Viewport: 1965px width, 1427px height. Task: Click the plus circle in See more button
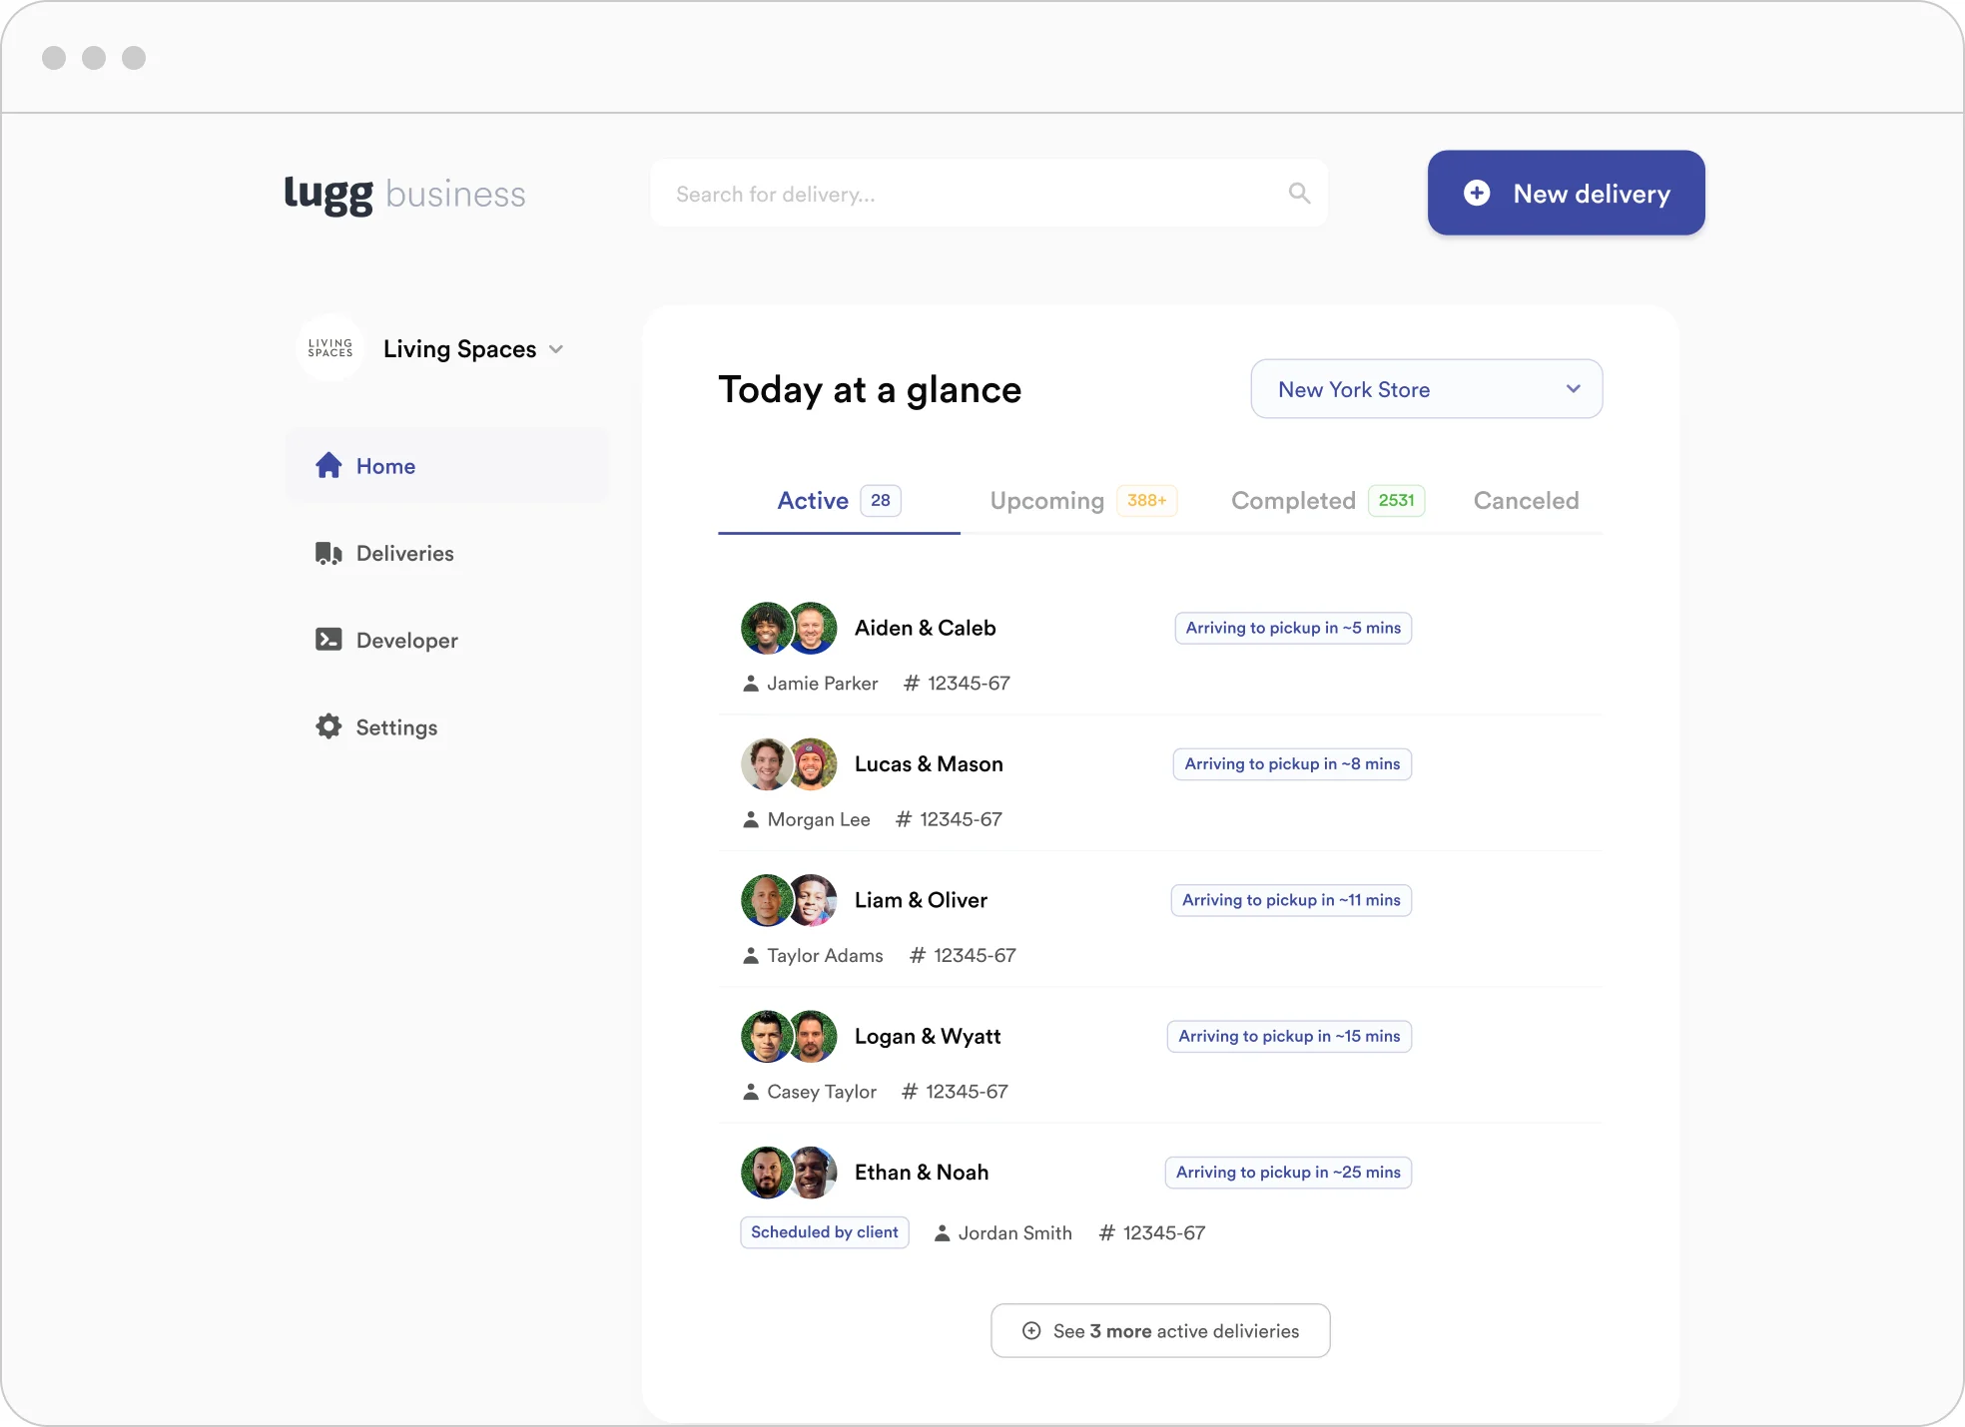[1031, 1330]
